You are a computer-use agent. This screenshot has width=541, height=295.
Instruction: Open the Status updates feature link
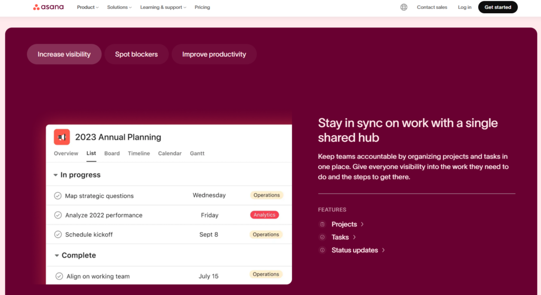355,250
